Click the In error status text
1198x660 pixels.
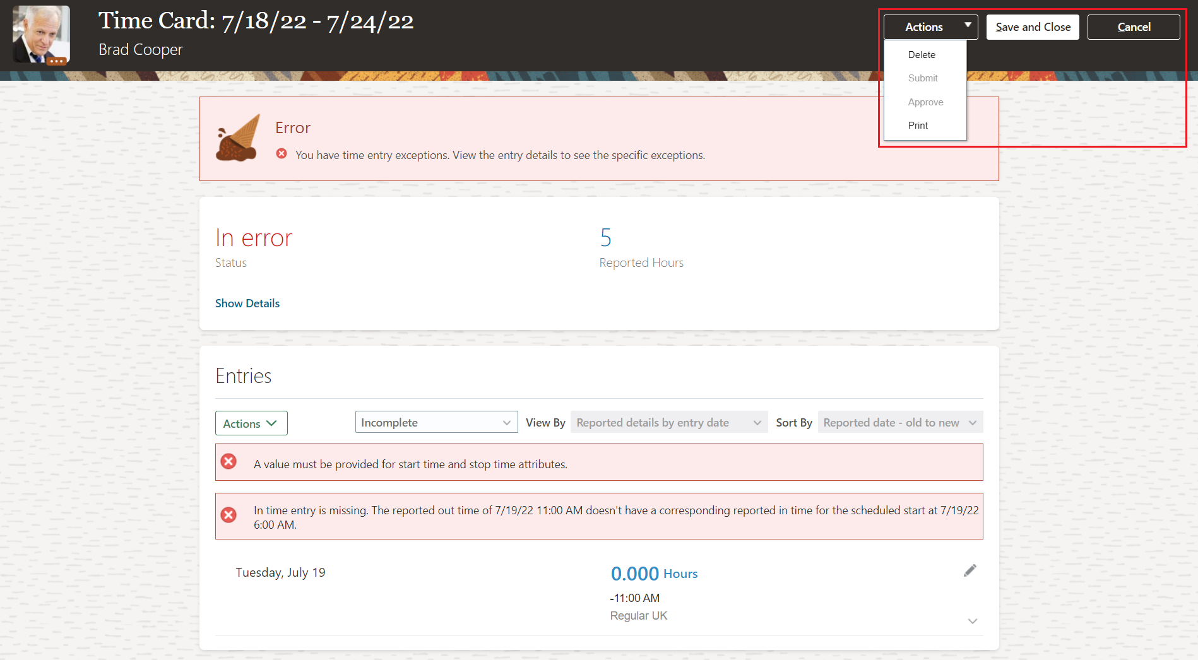[x=254, y=238]
